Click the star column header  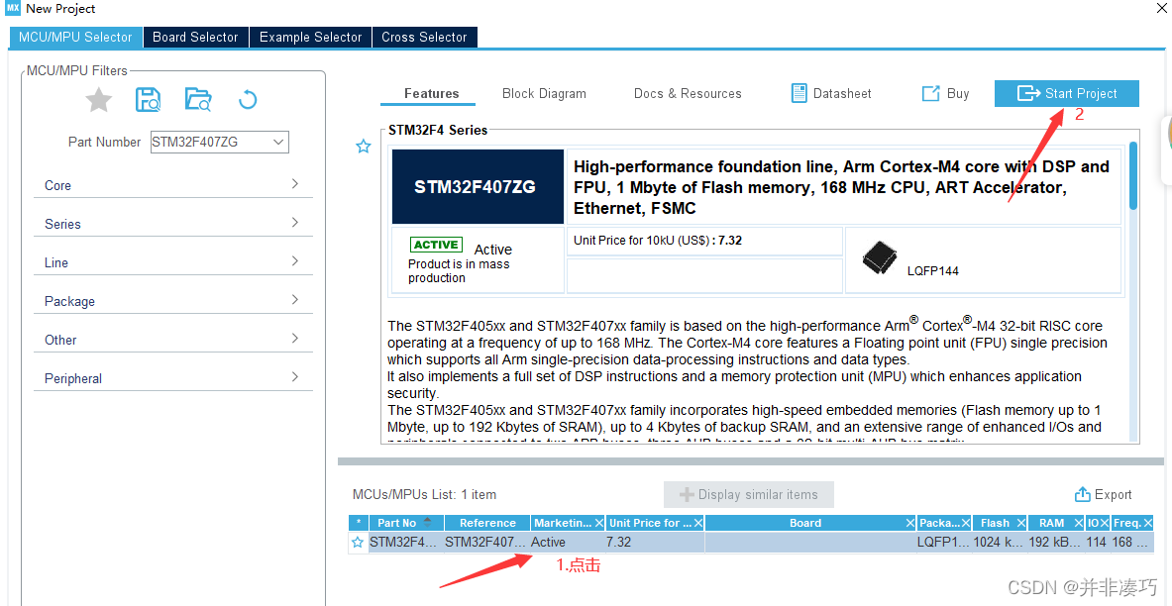coord(358,523)
